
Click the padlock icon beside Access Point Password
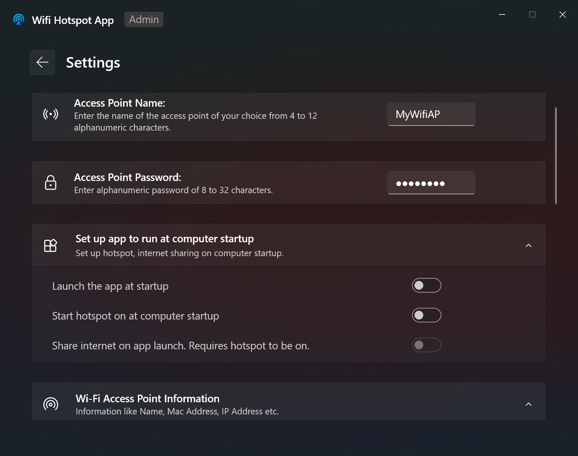pos(50,182)
